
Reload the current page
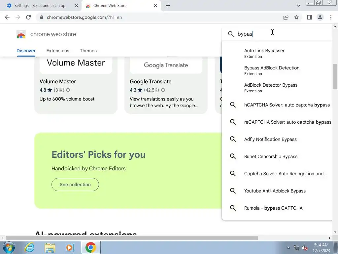[x=28, y=17]
